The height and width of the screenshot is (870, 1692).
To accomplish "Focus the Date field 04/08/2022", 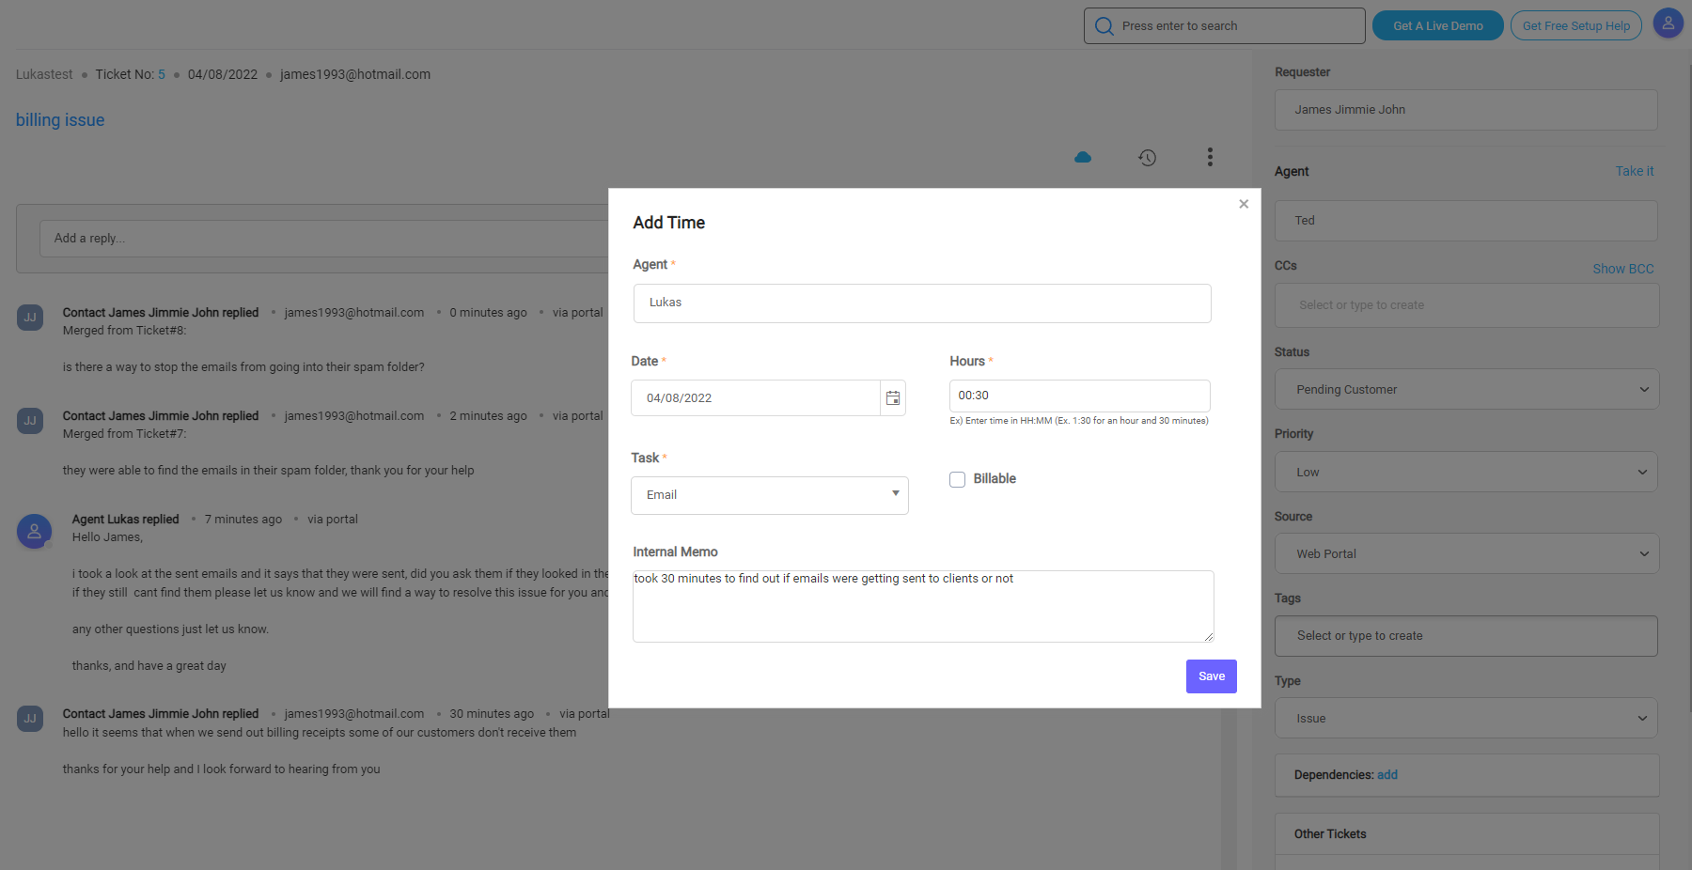I will (756, 398).
